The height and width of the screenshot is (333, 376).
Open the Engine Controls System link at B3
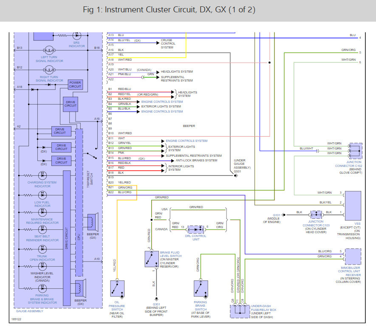click(x=162, y=102)
